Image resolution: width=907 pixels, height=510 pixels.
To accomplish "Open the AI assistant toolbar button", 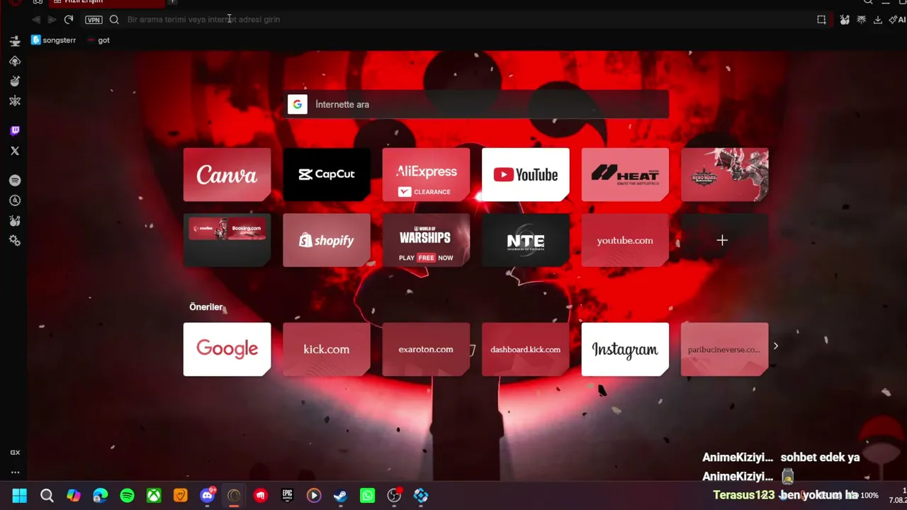I will click(897, 20).
